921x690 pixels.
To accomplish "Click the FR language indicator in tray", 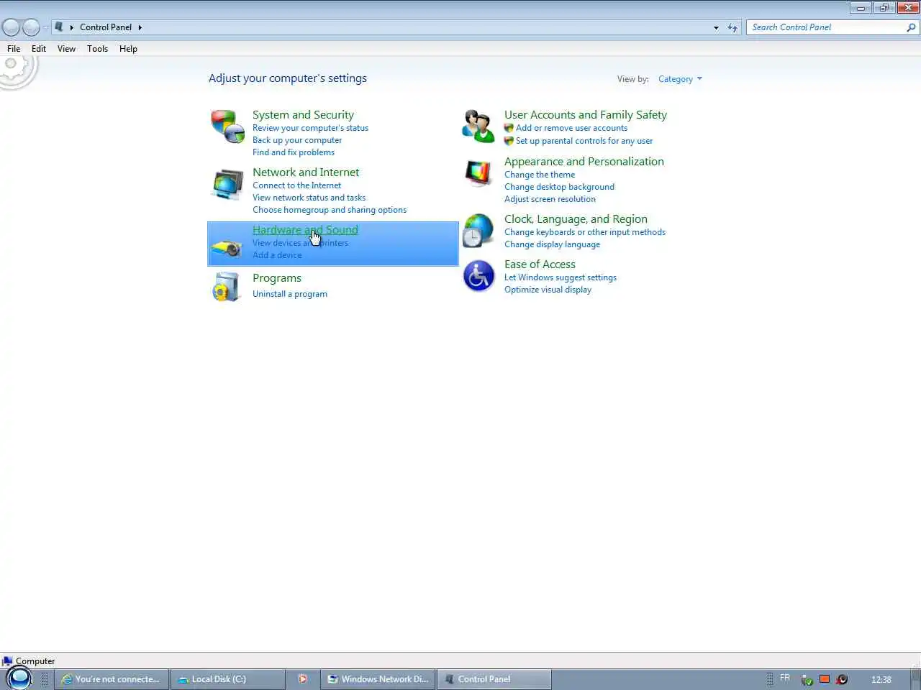I will (785, 678).
